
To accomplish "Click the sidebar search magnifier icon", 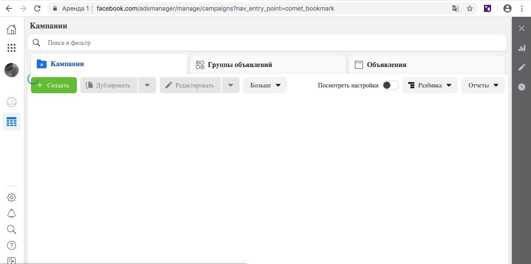I will coord(12,229).
